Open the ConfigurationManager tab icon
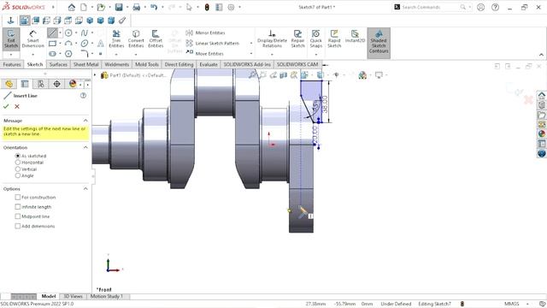The image size is (547, 308). [41, 84]
